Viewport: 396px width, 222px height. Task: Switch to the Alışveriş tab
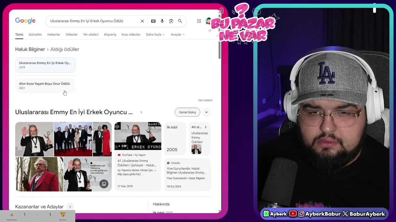(x=110, y=35)
